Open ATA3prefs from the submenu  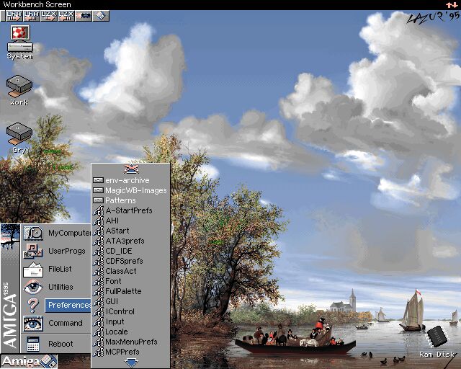[x=130, y=241]
